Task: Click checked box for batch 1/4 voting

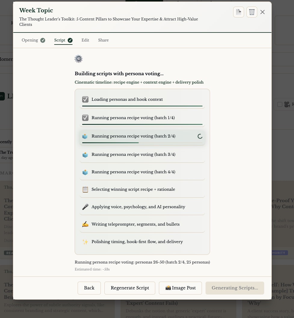Action: tap(85, 118)
